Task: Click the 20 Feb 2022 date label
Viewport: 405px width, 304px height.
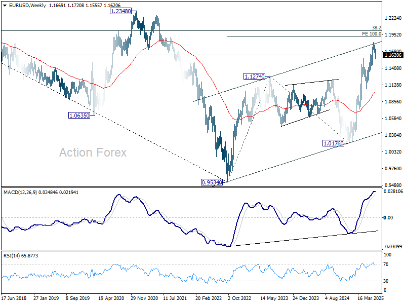Action: pyautogui.click(x=209, y=298)
